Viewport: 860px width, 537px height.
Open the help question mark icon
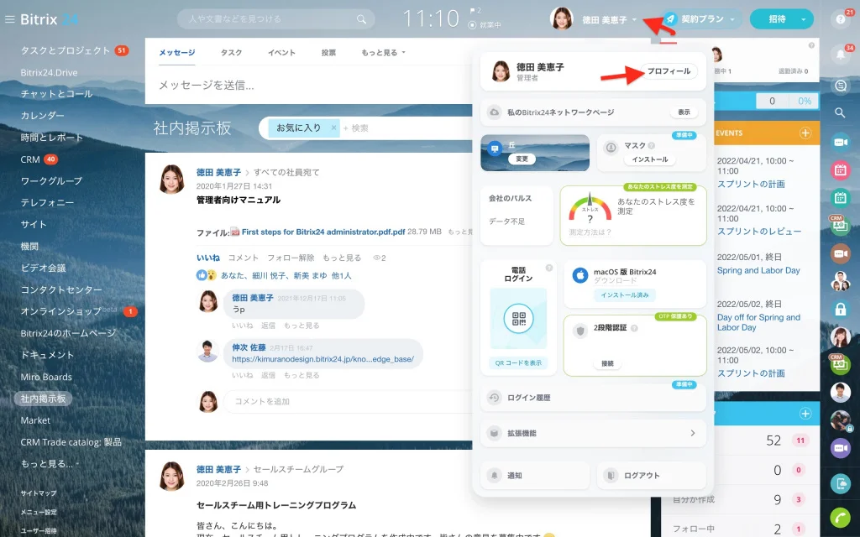pos(840,19)
